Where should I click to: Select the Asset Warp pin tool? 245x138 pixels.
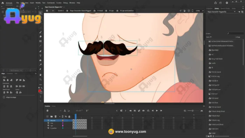41,69
